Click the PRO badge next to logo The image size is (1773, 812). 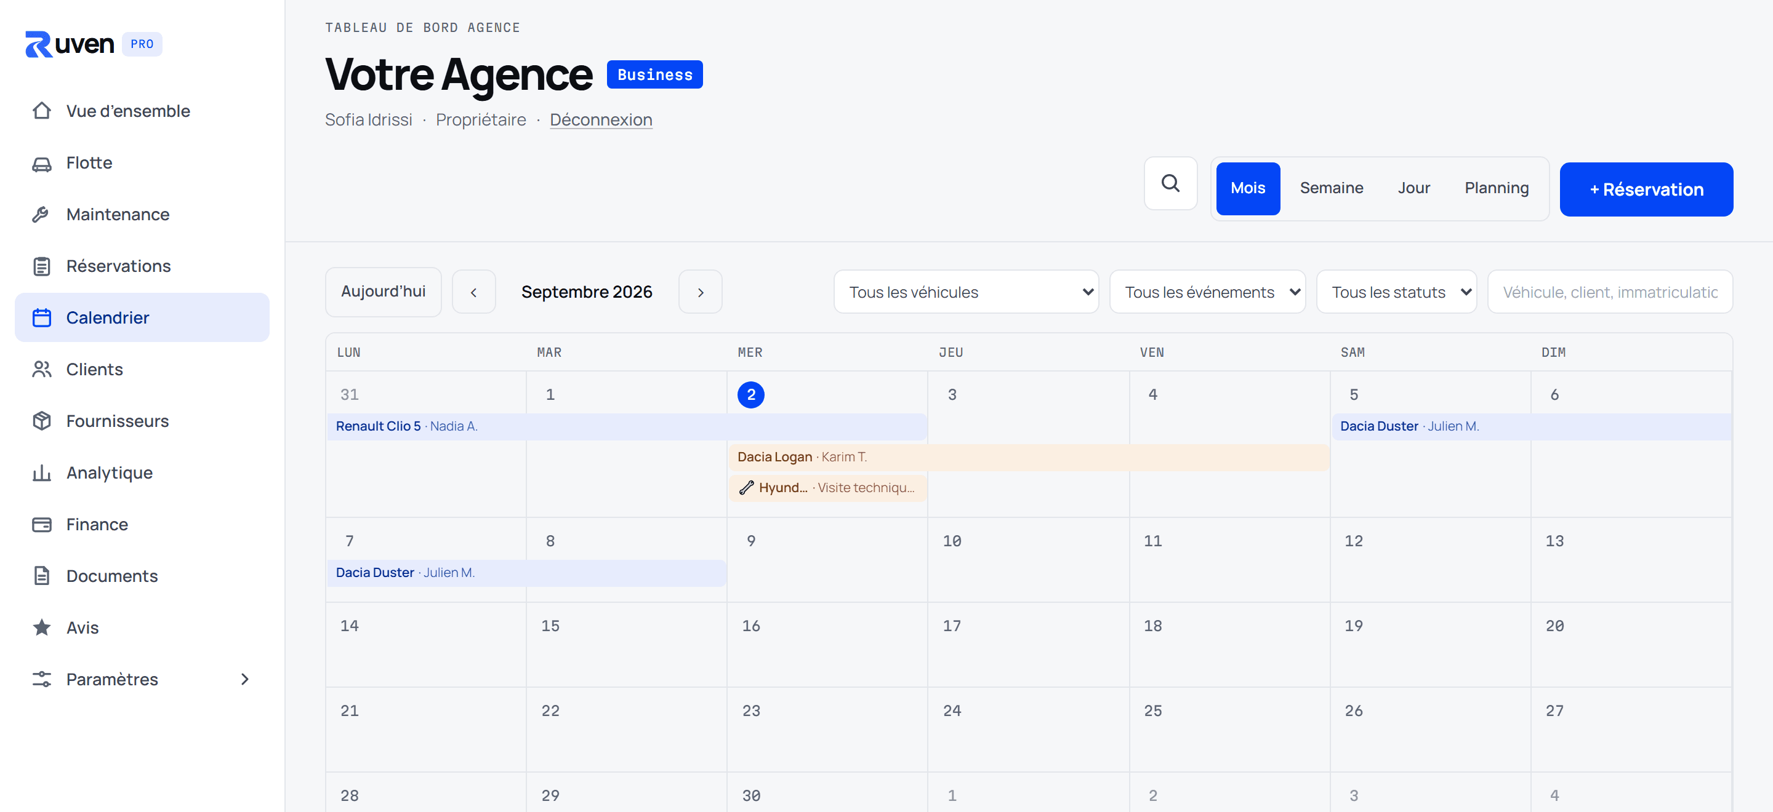142,44
